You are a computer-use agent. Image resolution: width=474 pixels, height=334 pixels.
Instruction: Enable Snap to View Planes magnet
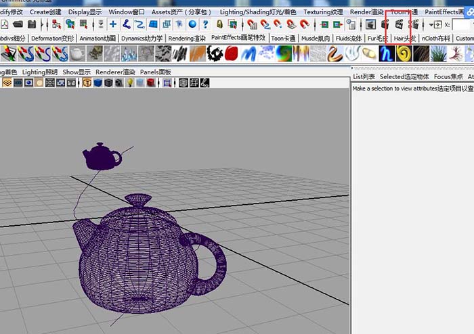coord(291,24)
